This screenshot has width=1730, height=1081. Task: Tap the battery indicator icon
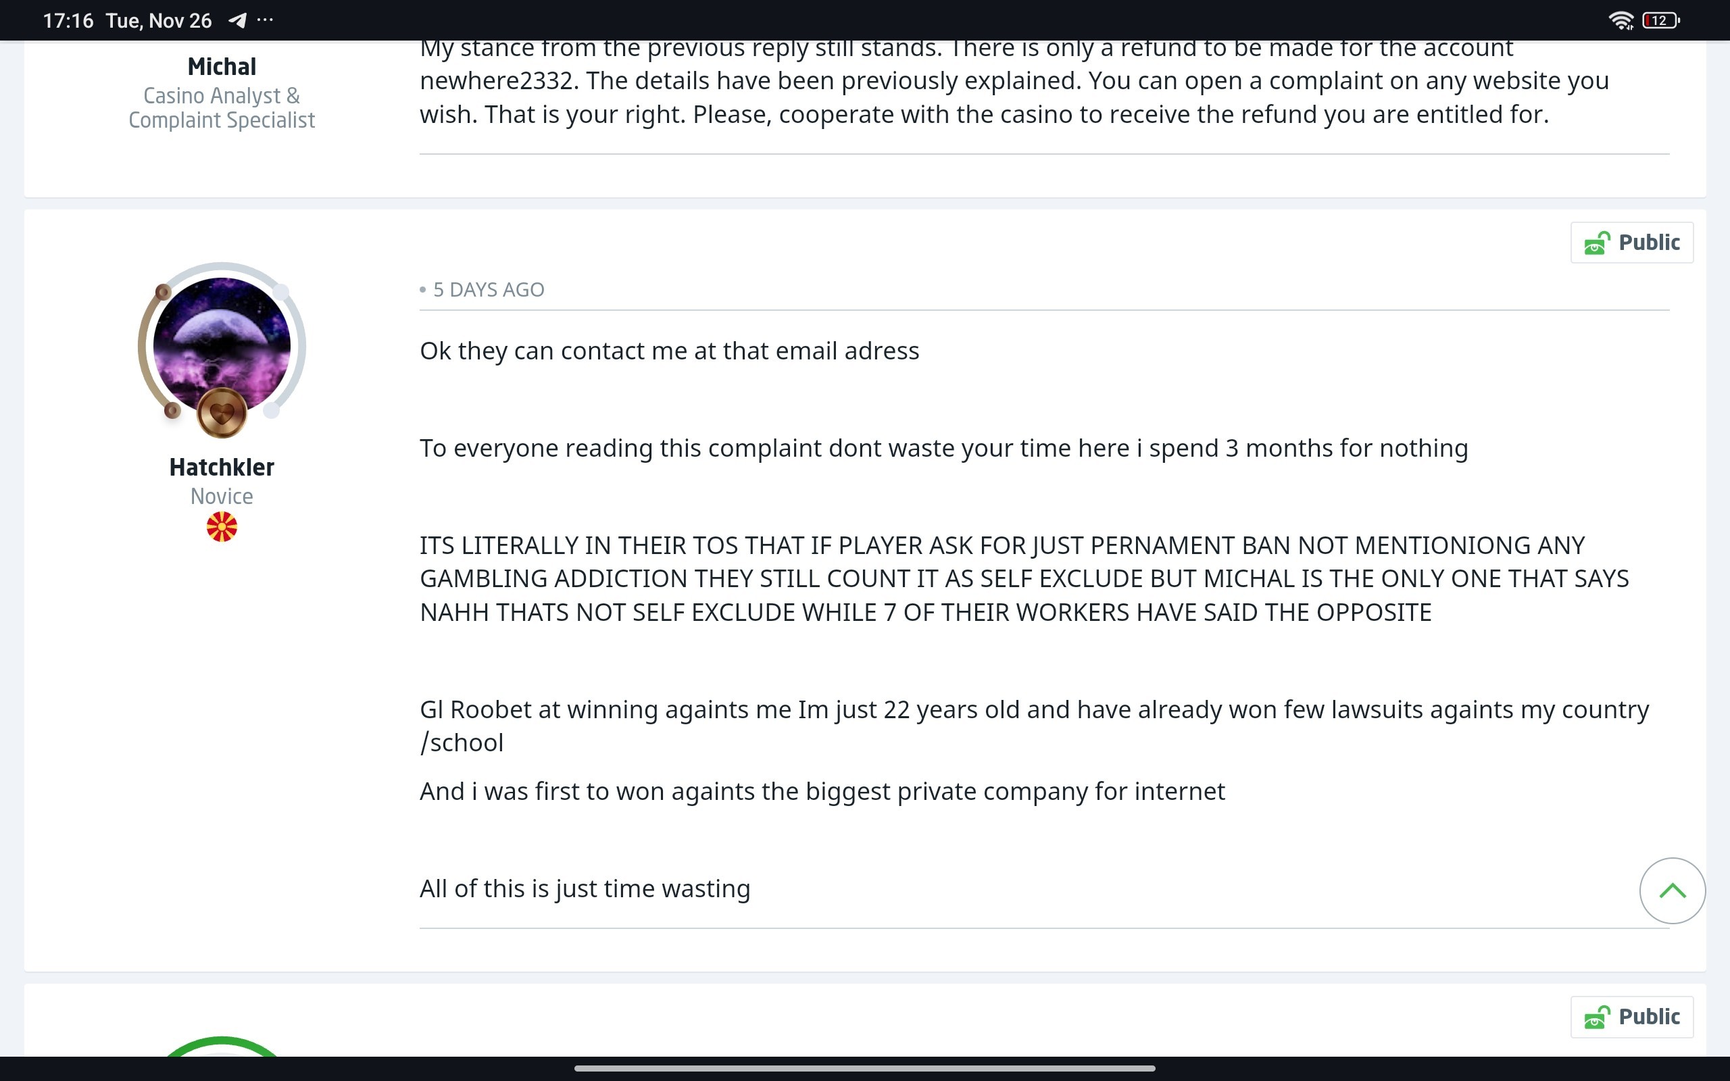[x=1660, y=20]
